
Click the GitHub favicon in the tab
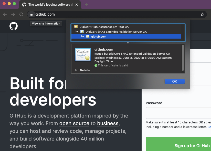click(24, 5)
